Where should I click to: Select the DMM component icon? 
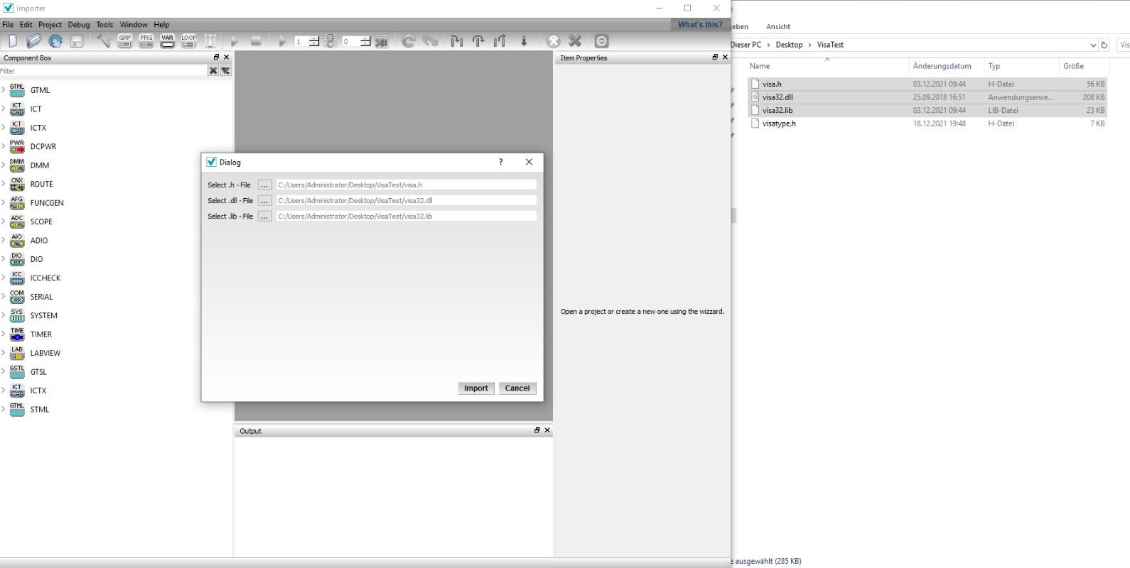click(17, 165)
